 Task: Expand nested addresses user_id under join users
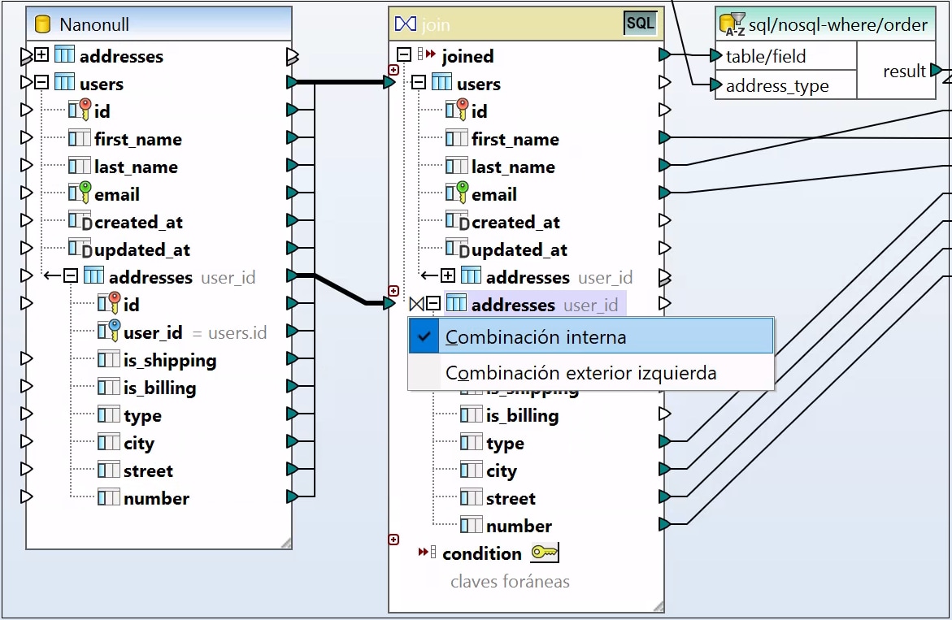coord(448,276)
